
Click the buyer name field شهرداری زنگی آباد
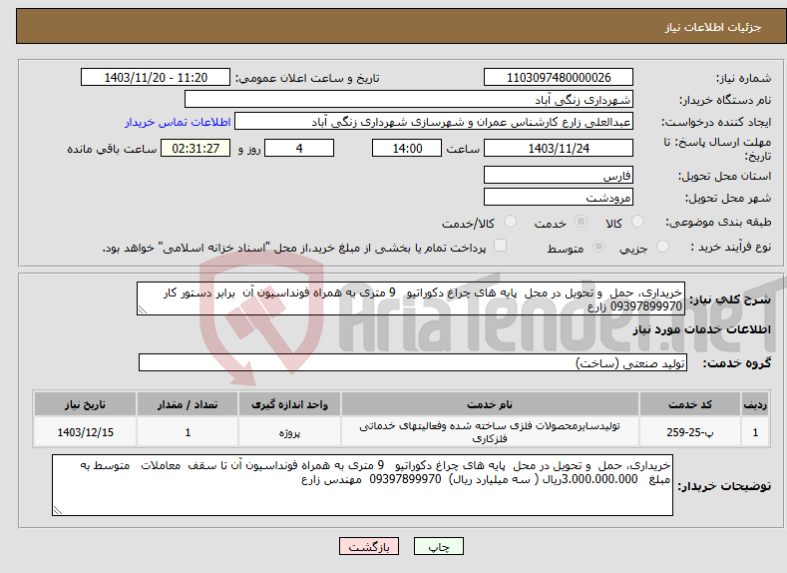click(409, 100)
